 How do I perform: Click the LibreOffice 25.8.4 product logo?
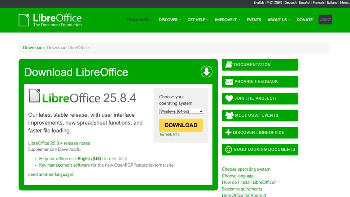click(82, 97)
